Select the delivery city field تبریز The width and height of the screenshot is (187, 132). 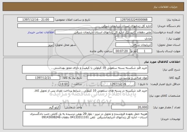36,45
